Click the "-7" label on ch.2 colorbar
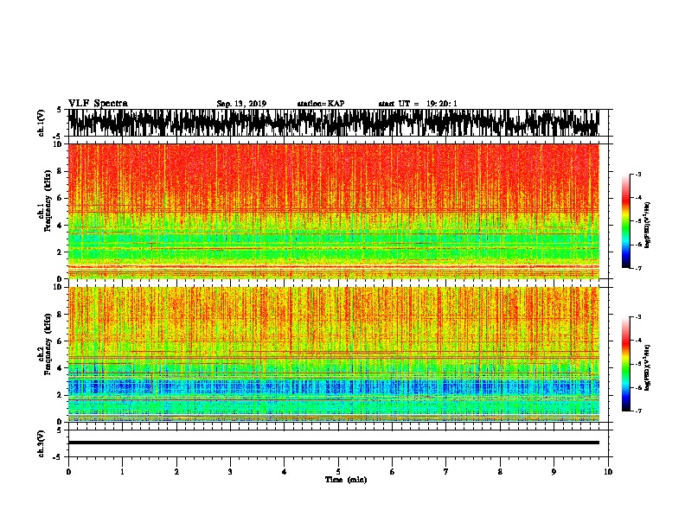685x529 pixels. pyautogui.click(x=638, y=411)
